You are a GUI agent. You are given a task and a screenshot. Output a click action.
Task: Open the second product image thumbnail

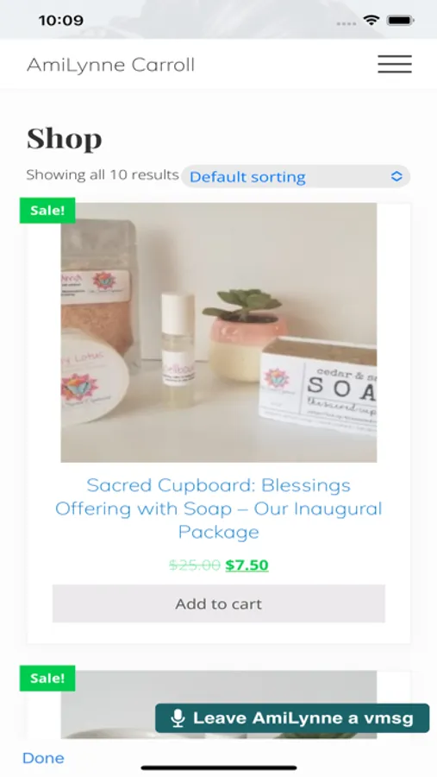[219, 704]
